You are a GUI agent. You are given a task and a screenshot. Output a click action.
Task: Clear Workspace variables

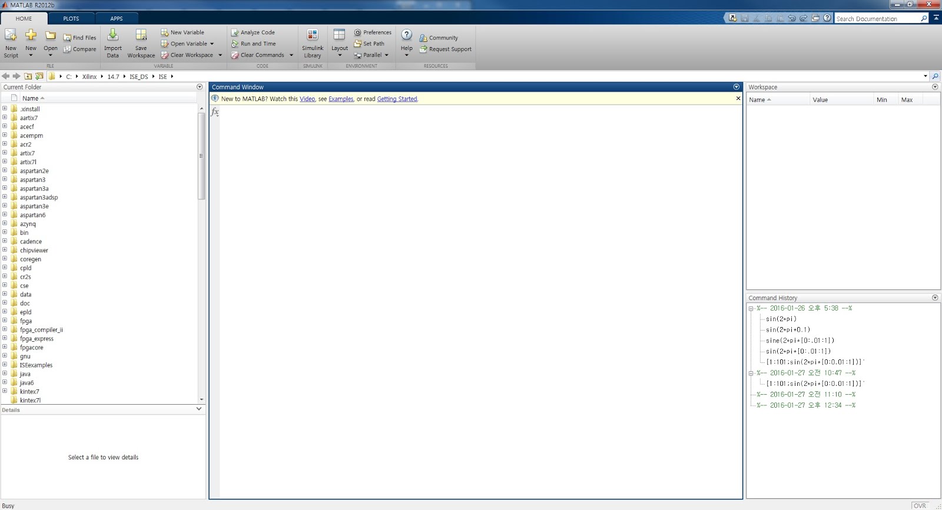tap(191, 55)
